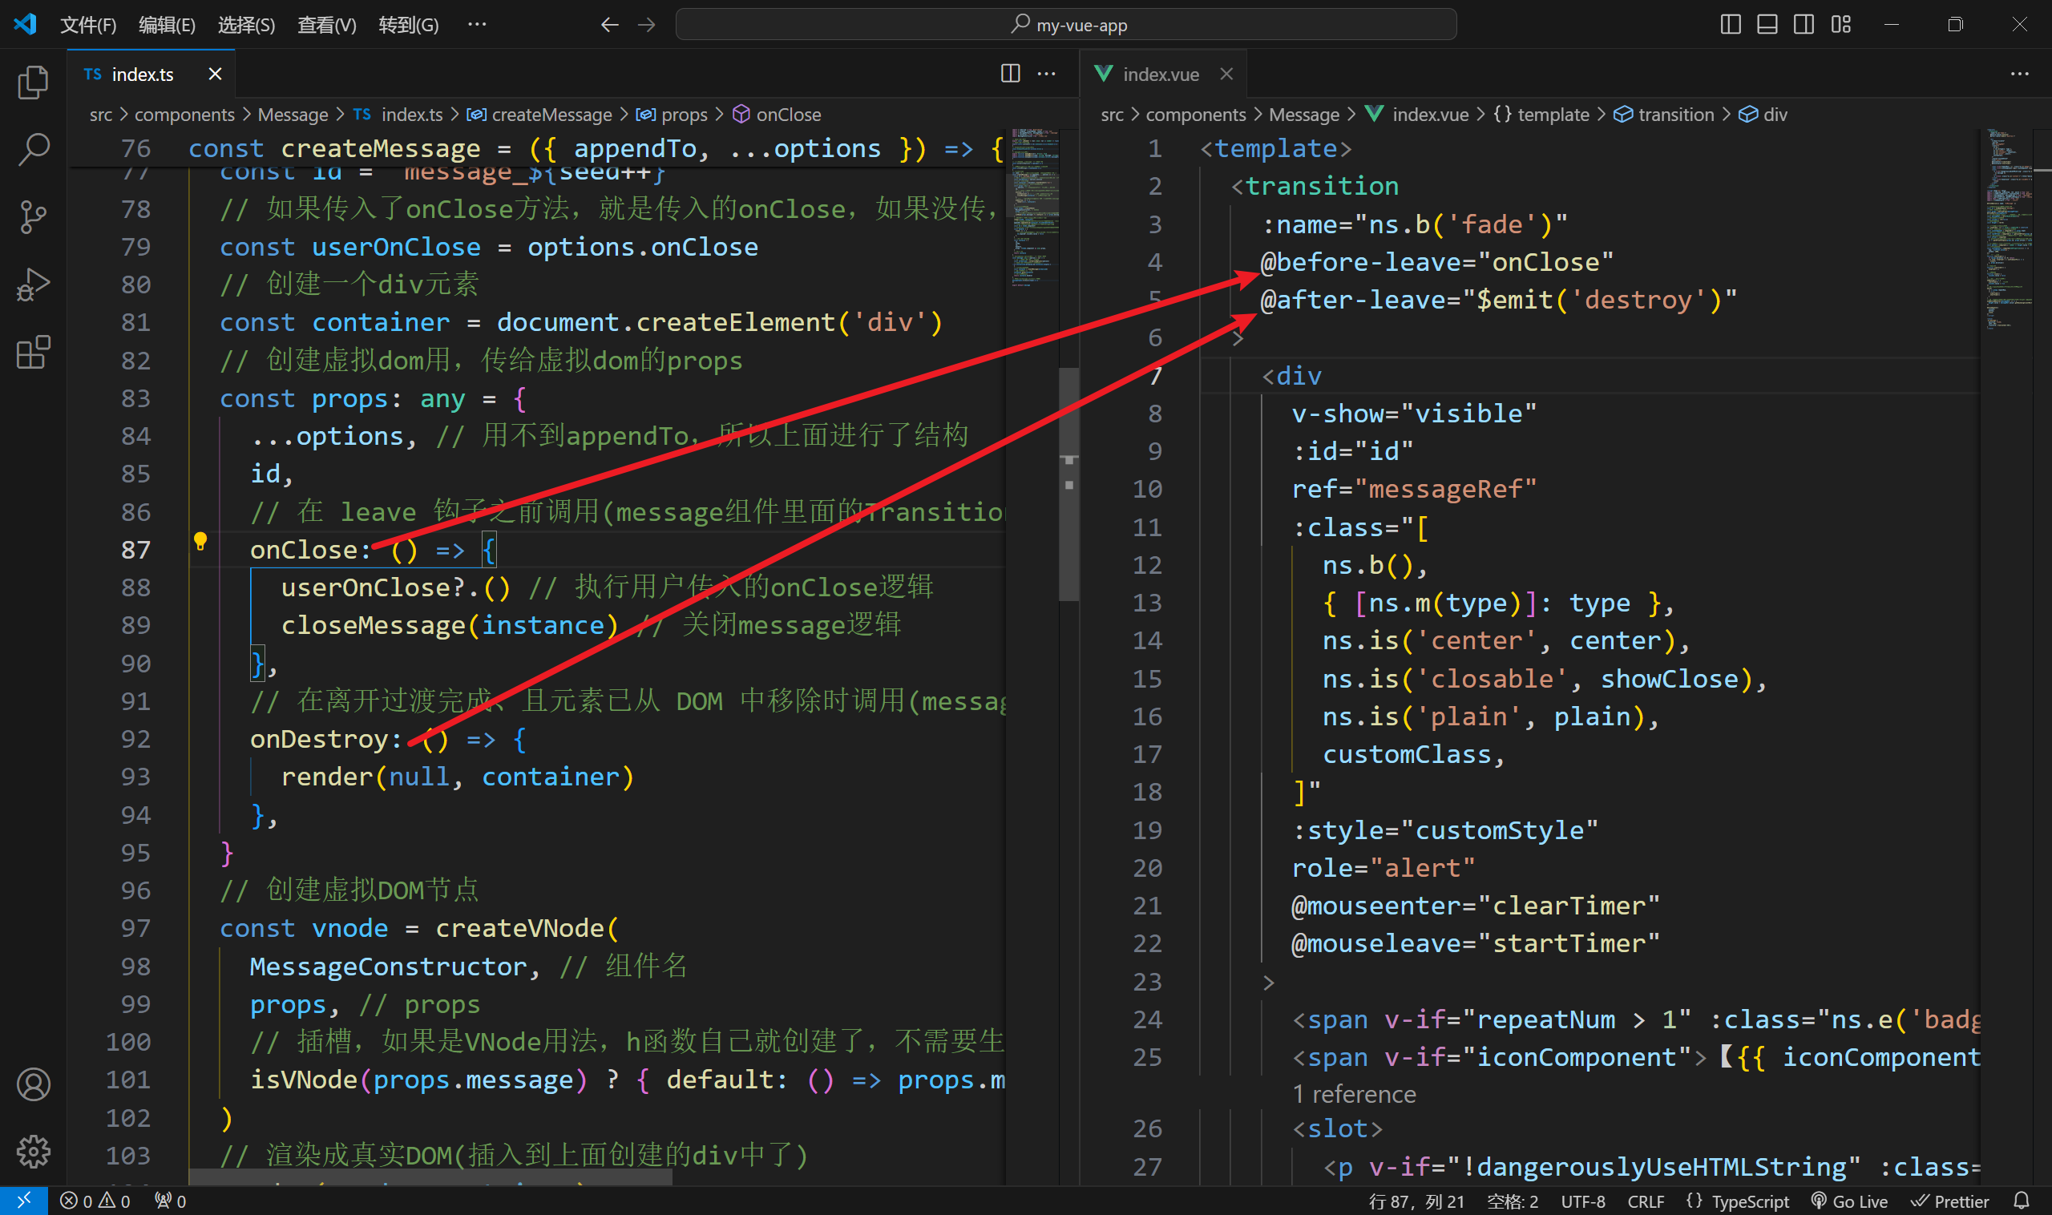
Task: Switch to the index.vue tab
Action: [1160, 74]
